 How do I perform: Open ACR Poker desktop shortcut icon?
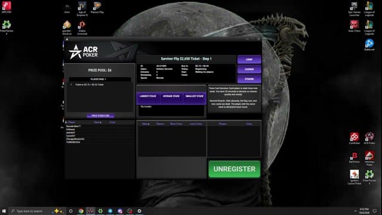point(369,138)
